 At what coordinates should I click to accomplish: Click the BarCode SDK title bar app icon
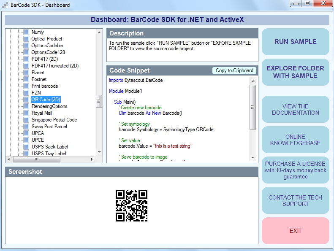tap(5, 5)
